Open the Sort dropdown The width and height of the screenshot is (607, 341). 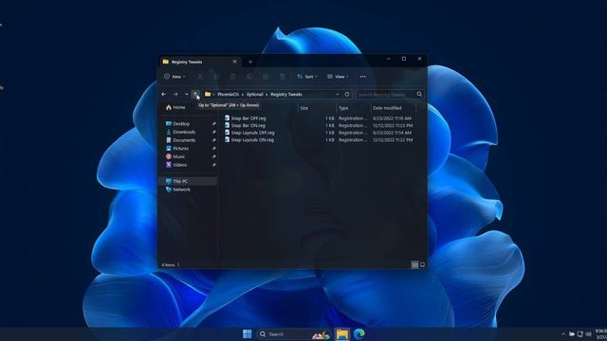307,77
